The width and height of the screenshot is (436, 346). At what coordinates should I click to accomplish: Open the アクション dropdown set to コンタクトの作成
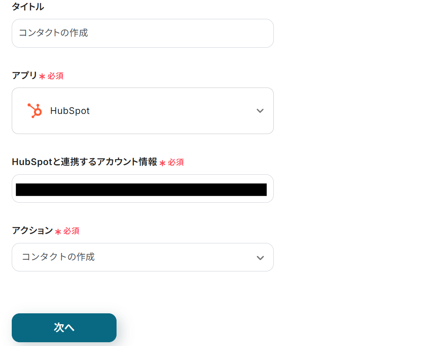(x=143, y=257)
